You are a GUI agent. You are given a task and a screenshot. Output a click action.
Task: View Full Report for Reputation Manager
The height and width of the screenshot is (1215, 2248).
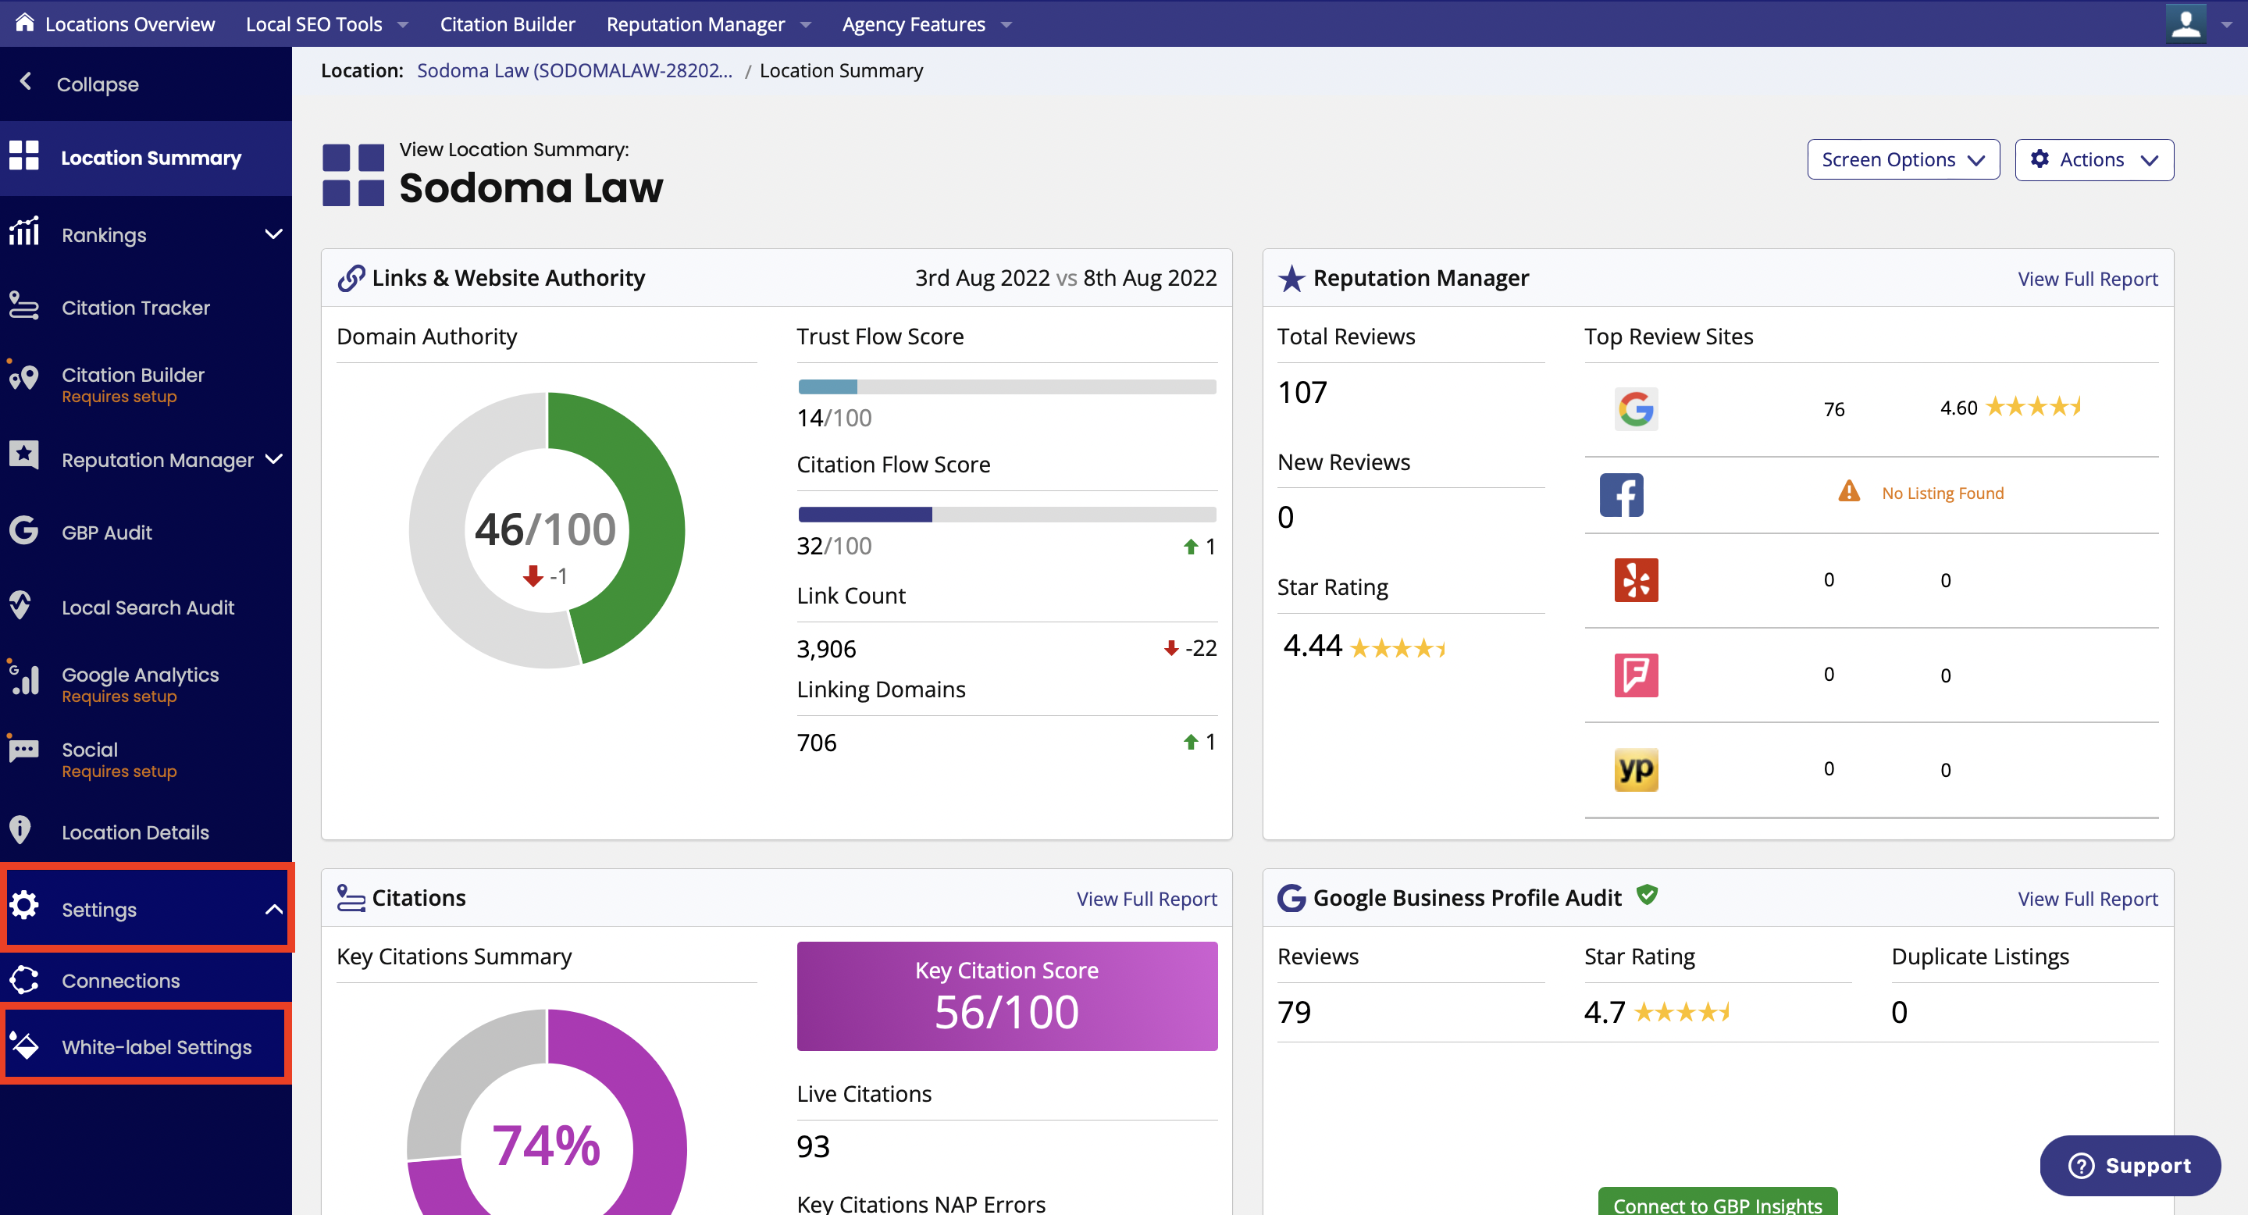[2086, 278]
